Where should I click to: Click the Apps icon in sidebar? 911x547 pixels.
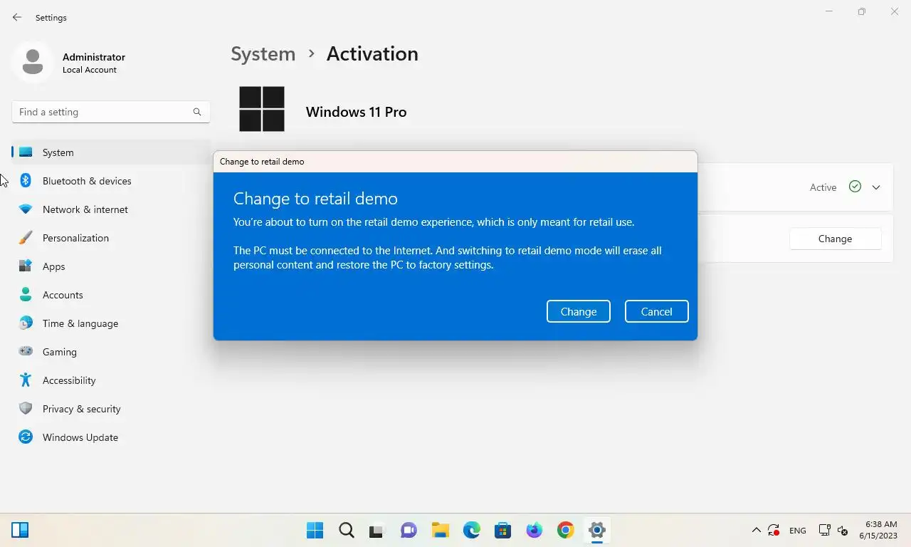[26, 266]
